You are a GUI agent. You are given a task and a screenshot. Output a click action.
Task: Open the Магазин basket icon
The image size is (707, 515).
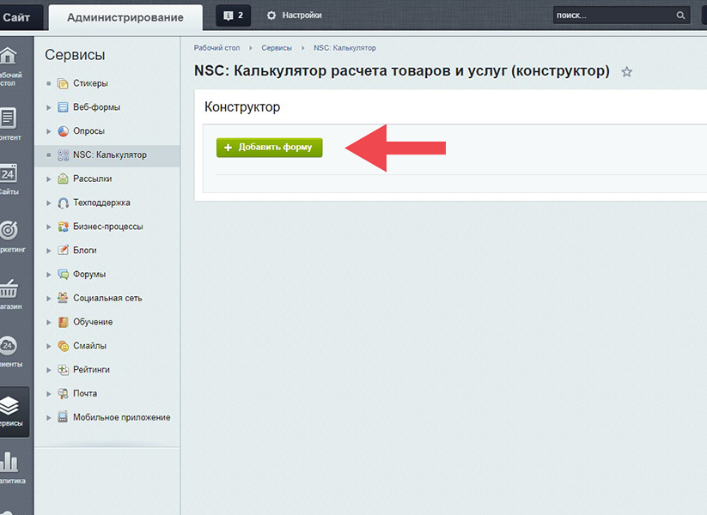9,288
